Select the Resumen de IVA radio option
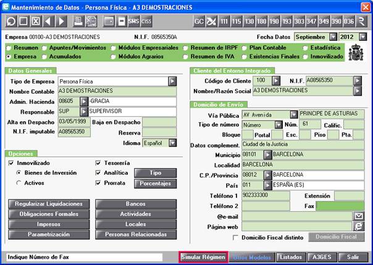 [x=185, y=57]
